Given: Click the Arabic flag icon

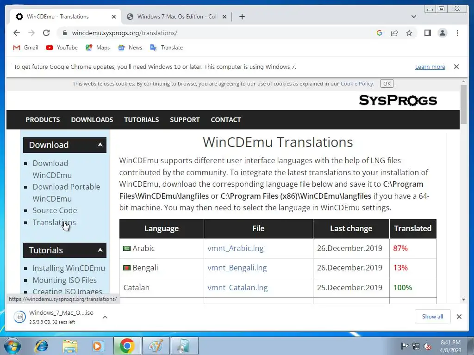Looking at the screenshot, I should 127,248.
